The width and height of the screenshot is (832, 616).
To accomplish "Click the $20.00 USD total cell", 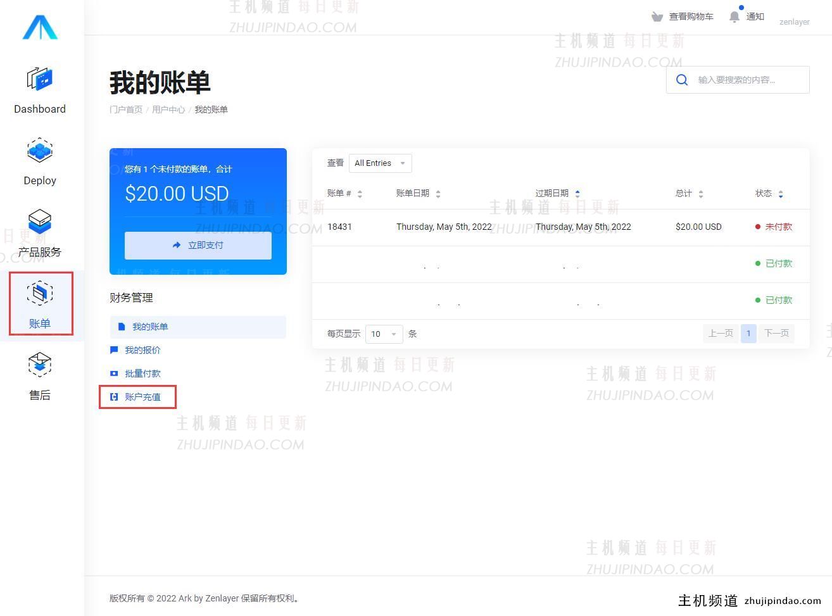I will 698,227.
